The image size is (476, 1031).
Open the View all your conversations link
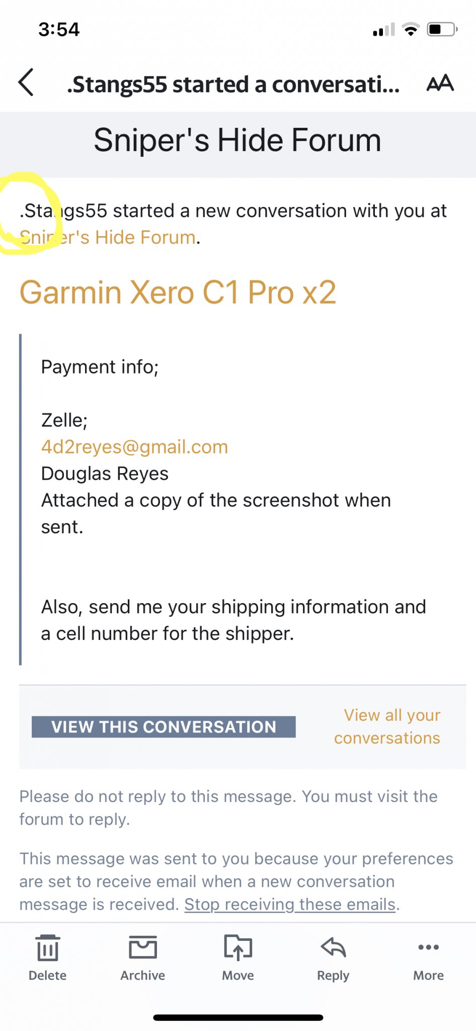point(387,726)
